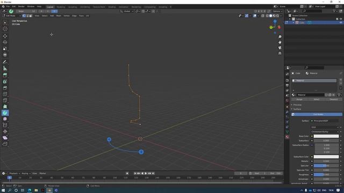Viewport: 344px width, 193px height.
Task: Switch perspective/orthographic grid icon
Action: pyautogui.click(x=279, y=53)
